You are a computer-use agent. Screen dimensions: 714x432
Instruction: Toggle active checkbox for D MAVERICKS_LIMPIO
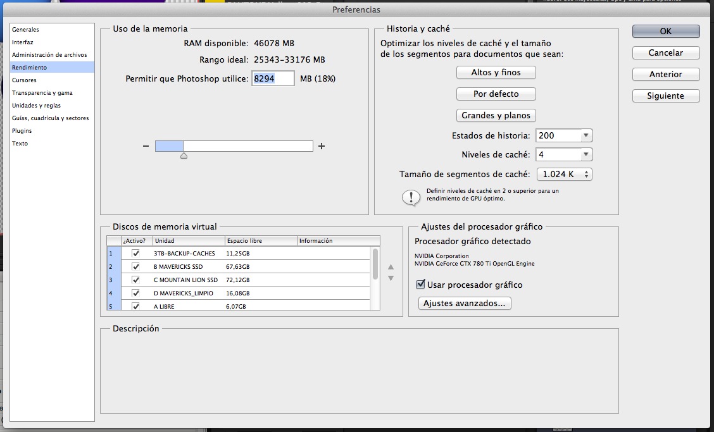(135, 293)
